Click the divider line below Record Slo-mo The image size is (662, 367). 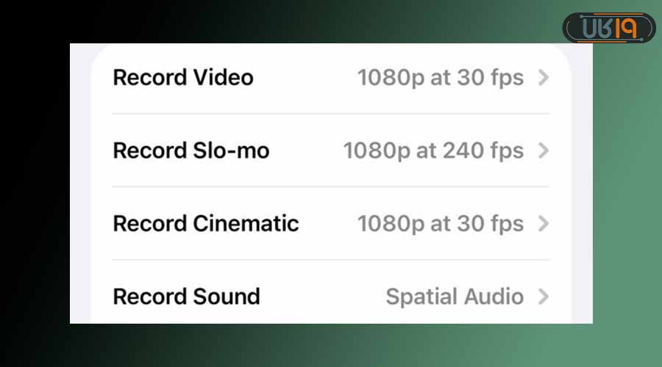click(331, 186)
